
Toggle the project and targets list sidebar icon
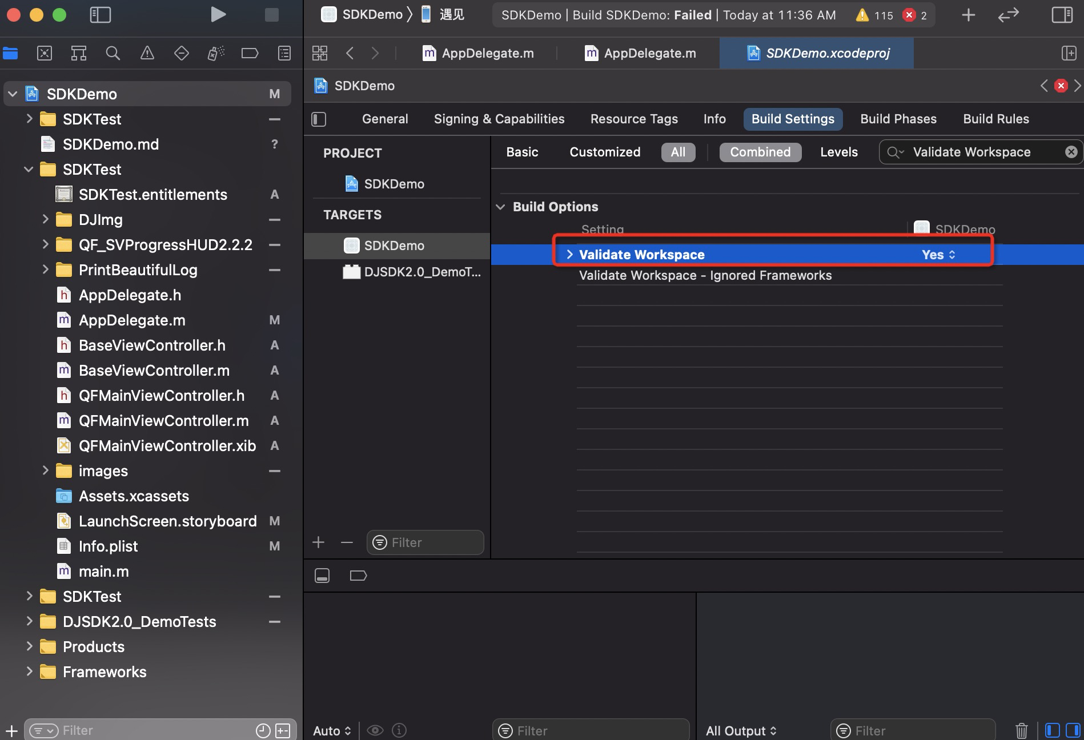tap(319, 119)
